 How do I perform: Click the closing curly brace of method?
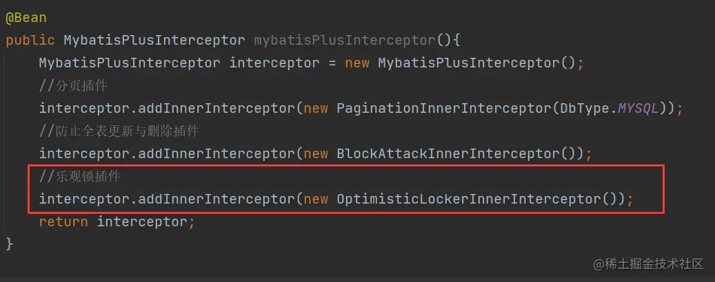10,244
